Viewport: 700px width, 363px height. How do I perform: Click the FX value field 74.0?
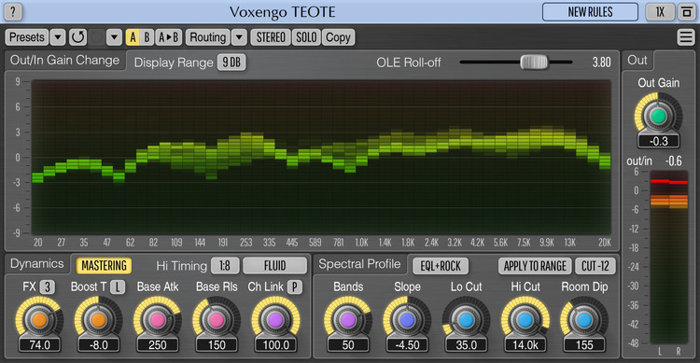[40, 344]
